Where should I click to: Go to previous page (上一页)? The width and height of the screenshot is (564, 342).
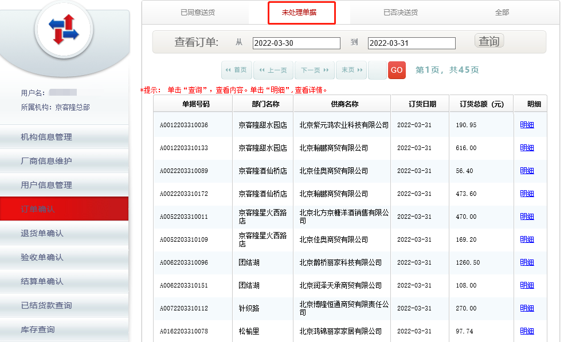click(273, 70)
